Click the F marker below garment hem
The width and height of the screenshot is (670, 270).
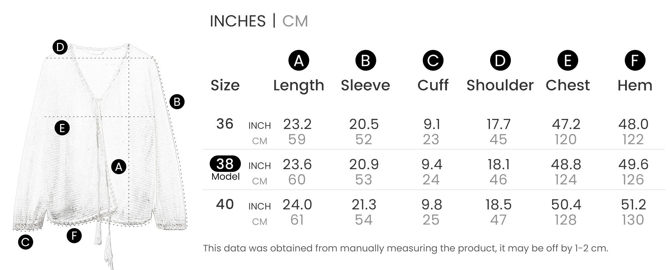pyautogui.click(x=74, y=235)
